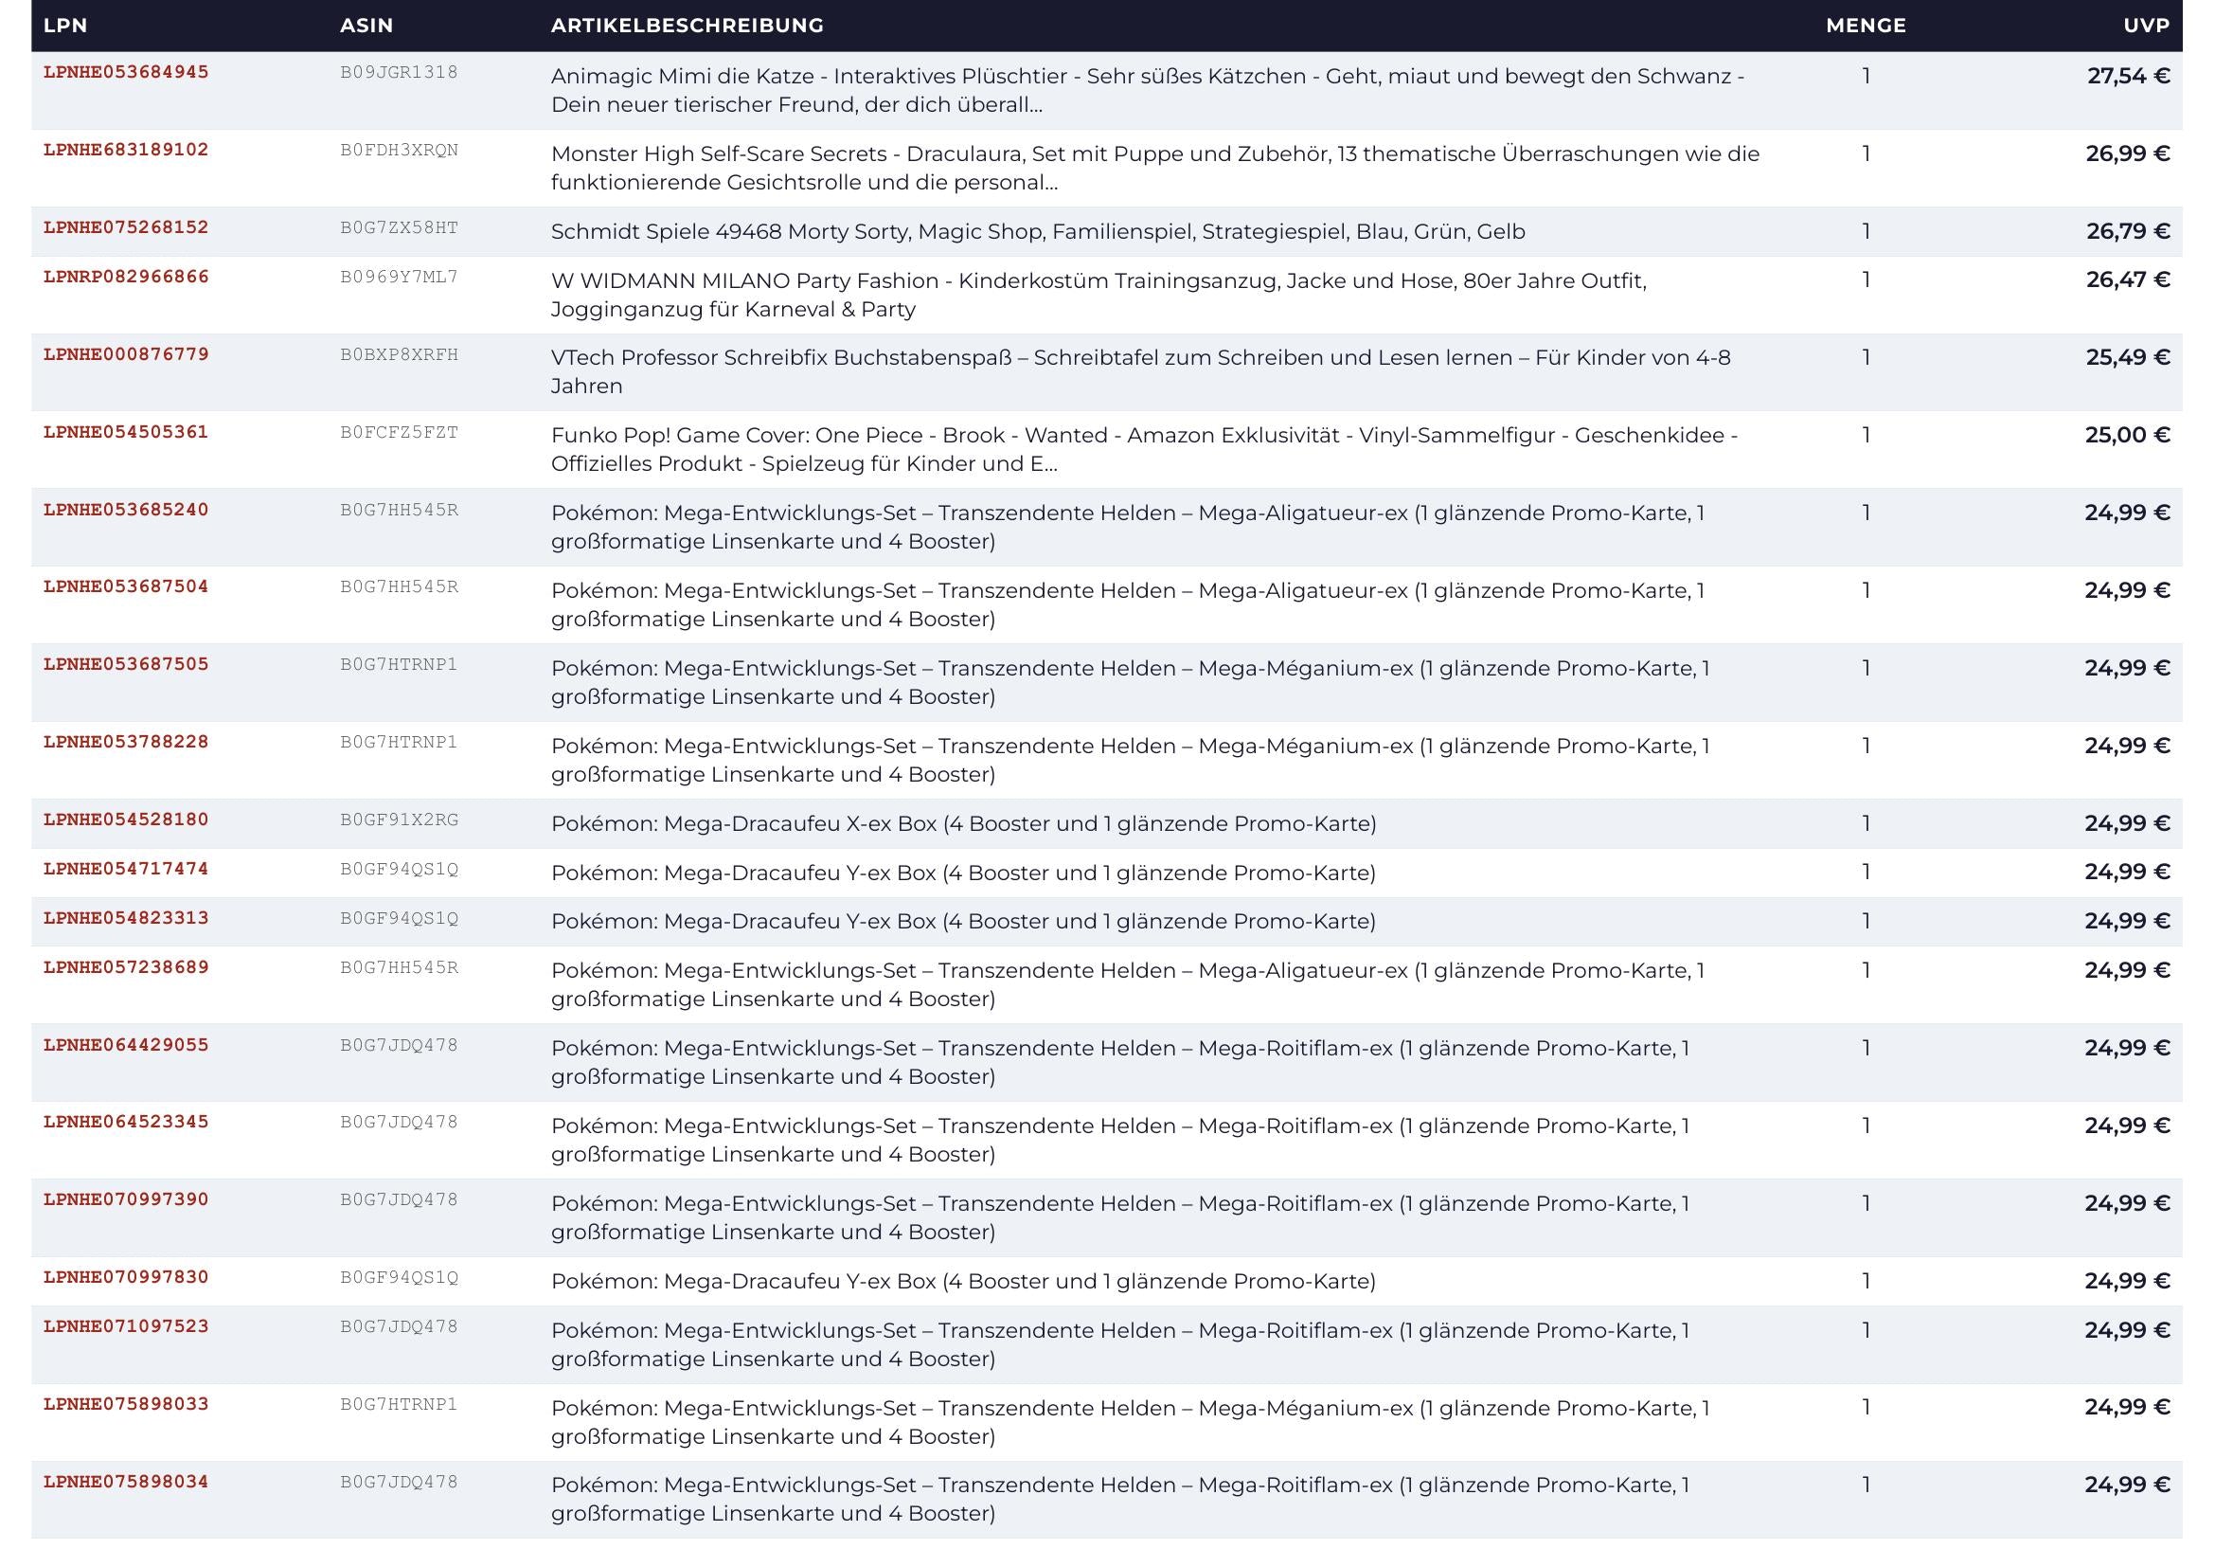This screenshot has width=2215, height=1567.
Task: Select LPN code LPNHE053687505
Action: 126,664
